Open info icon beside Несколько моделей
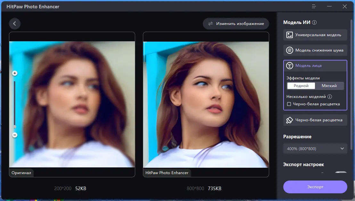This screenshot has width=355, height=201. point(330,97)
